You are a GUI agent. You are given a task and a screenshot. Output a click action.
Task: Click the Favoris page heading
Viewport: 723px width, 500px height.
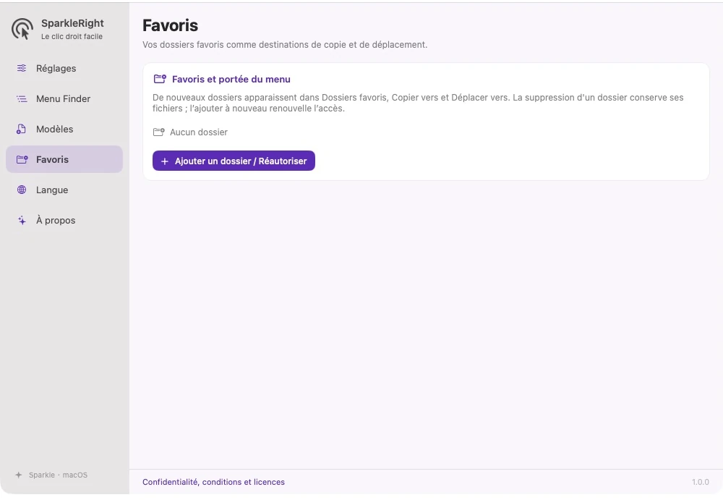(x=170, y=25)
